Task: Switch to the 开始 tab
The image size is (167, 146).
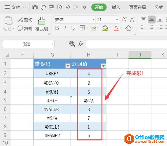Action: (99, 7)
